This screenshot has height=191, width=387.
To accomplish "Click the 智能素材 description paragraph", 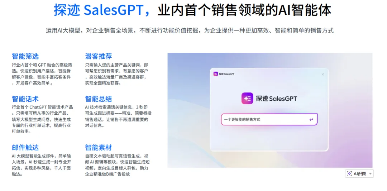I will pos(118,165).
